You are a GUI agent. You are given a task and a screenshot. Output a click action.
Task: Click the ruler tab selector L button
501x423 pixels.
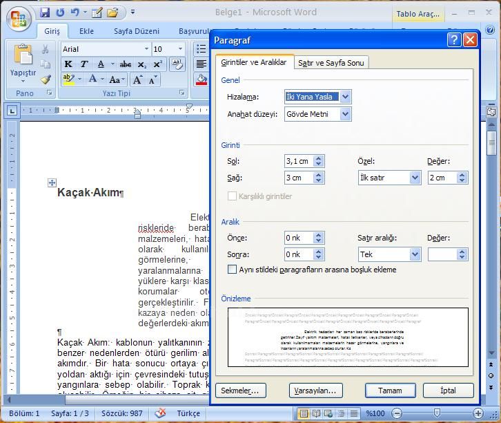(x=12, y=111)
